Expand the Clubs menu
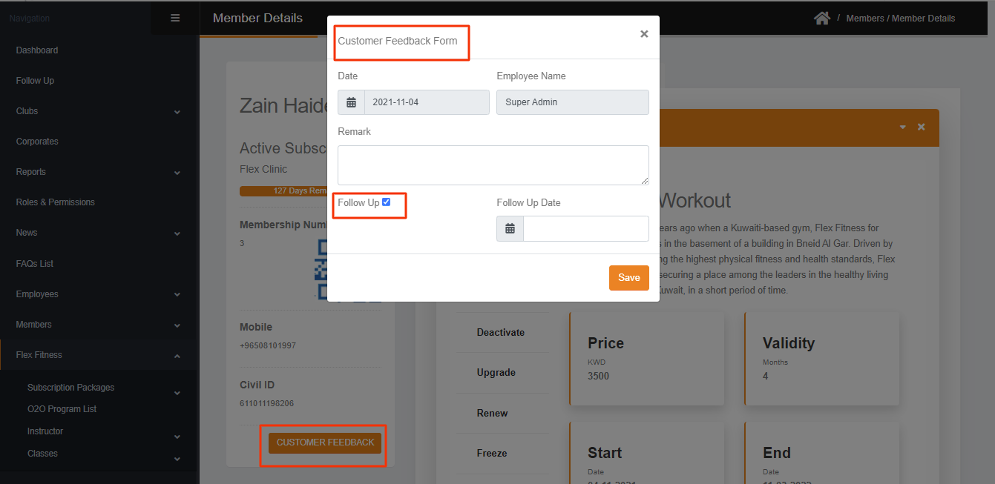Image resolution: width=995 pixels, height=484 pixels. (x=177, y=111)
